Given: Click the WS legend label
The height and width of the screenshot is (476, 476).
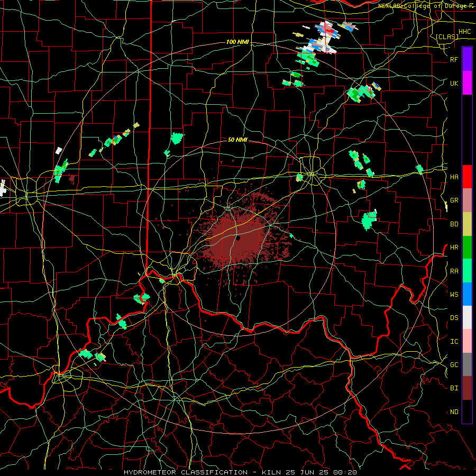Looking at the screenshot, I should pos(454,294).
